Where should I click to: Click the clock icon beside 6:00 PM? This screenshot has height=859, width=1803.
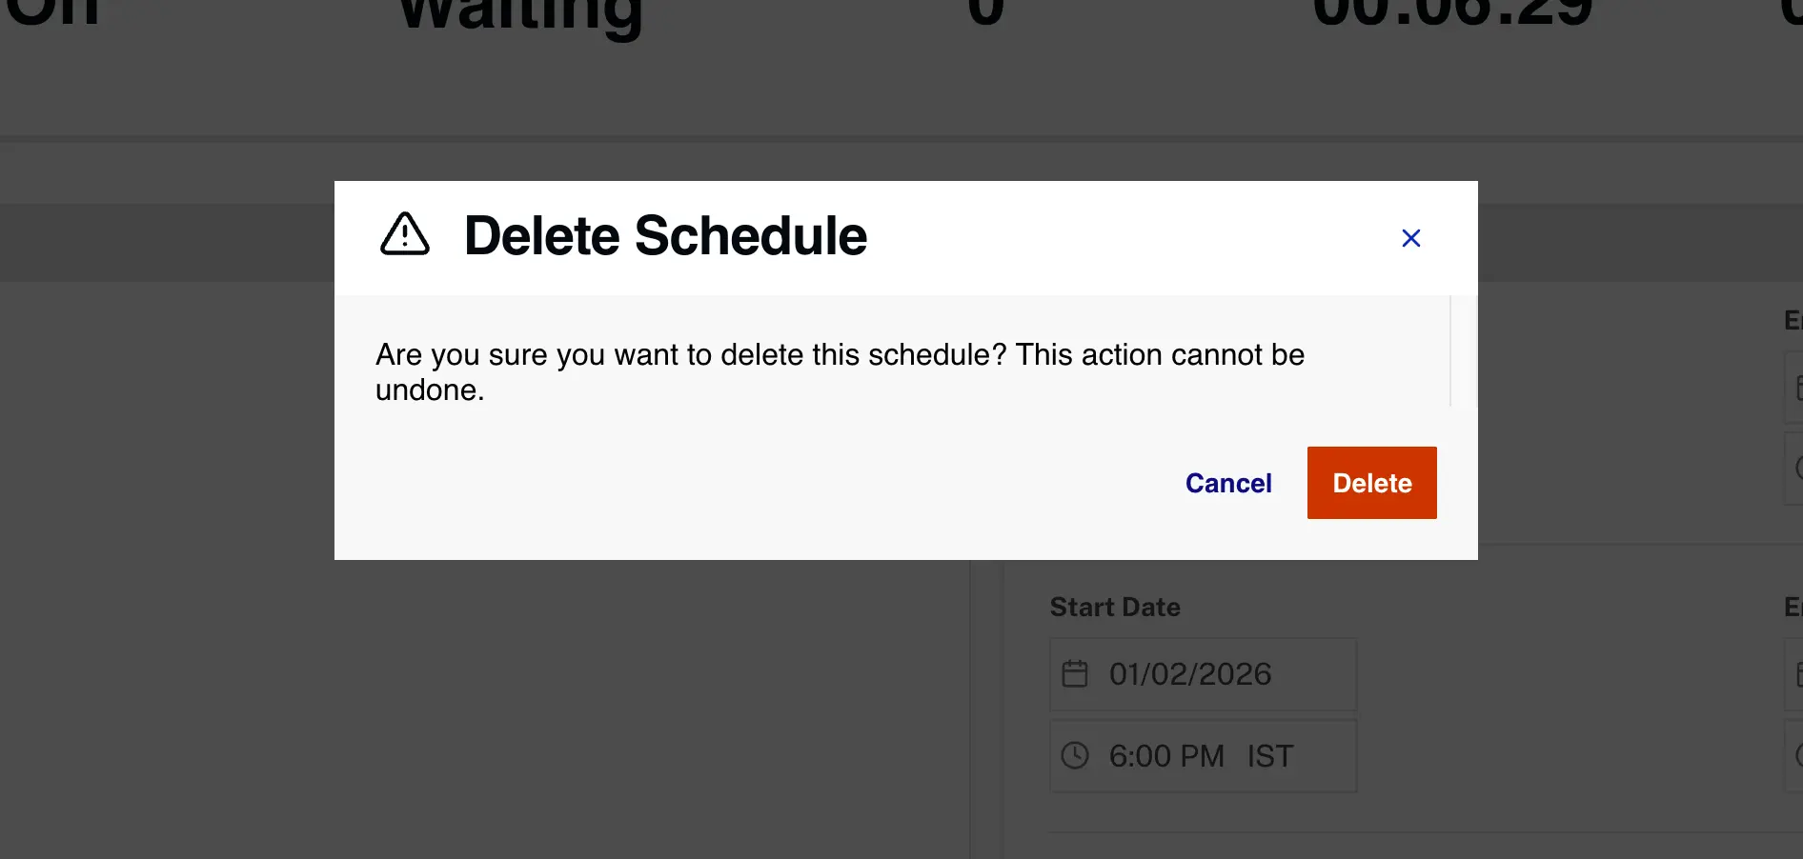[x=1076, y=755]
